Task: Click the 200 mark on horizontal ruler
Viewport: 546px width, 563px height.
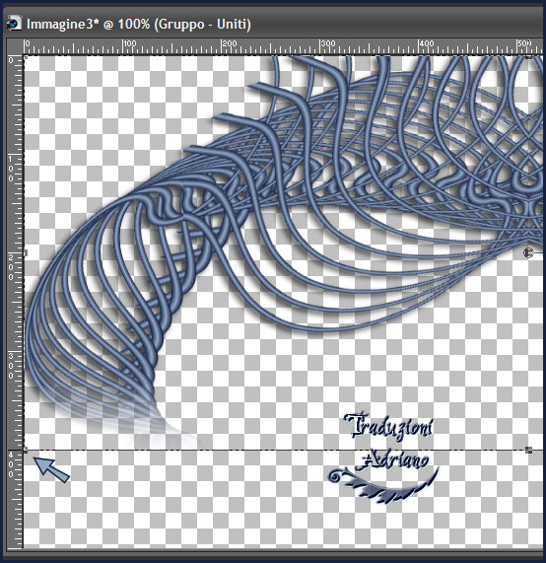Action: pos(229,43)
